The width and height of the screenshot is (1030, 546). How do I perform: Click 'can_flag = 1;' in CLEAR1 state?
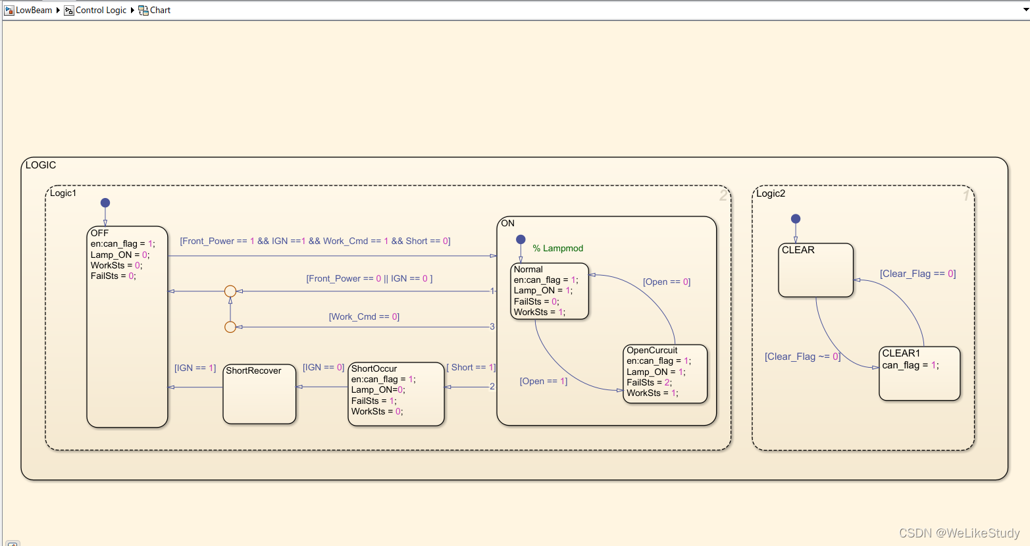910,366
